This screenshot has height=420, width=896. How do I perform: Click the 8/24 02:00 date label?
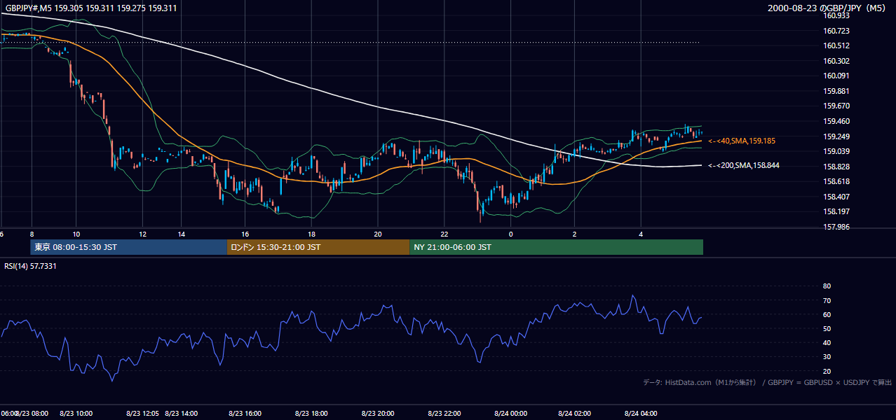click(x=574, y=414)
